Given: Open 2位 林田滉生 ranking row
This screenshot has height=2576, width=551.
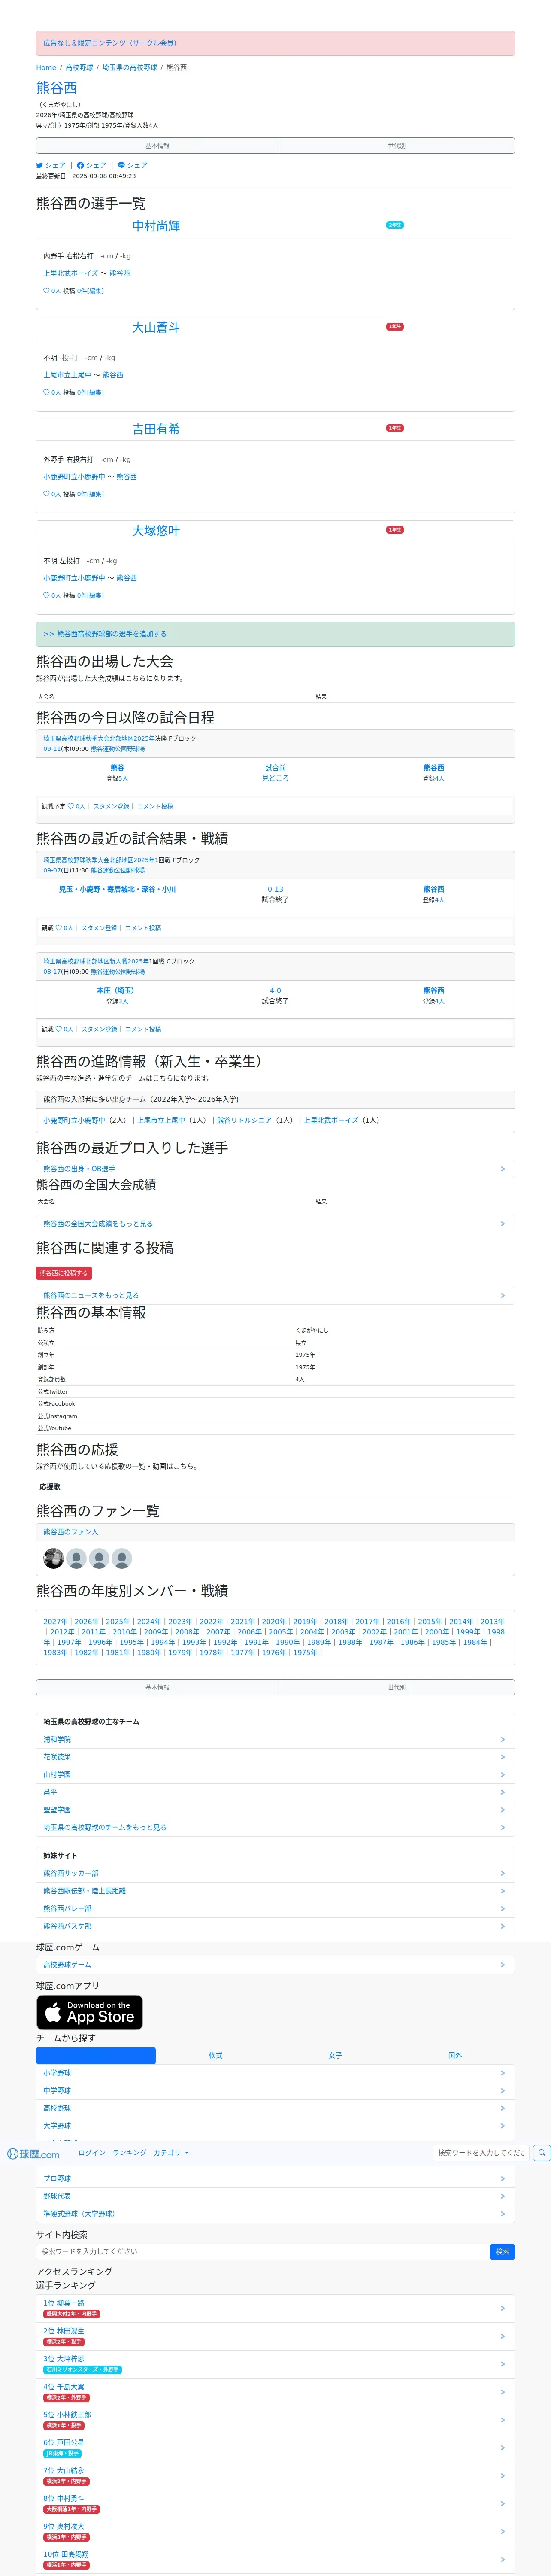Looking at the screenshot, I should pos(275,2337).
